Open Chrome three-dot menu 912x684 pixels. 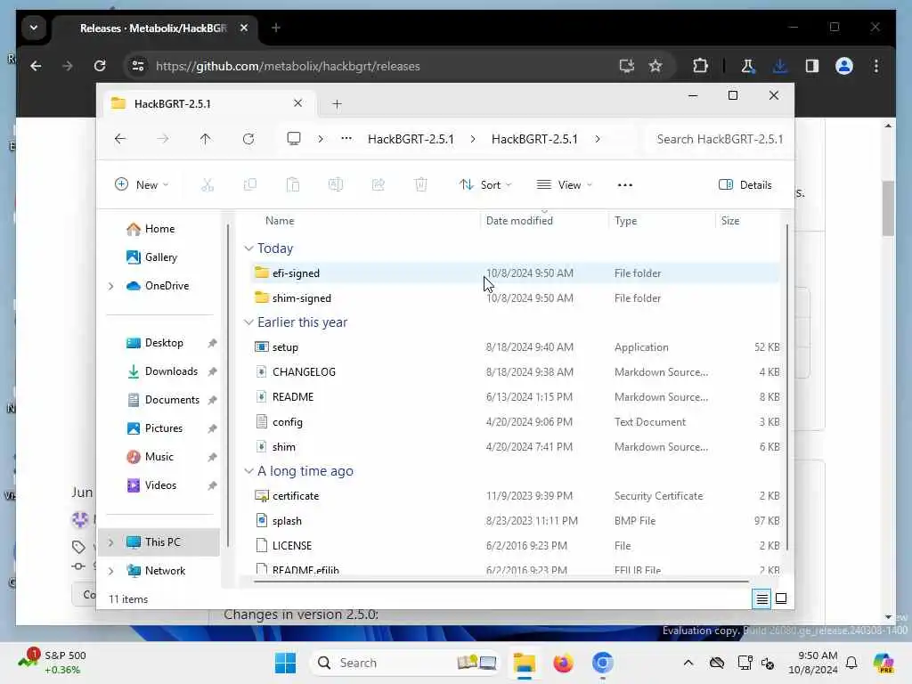(x=876, y=66)
